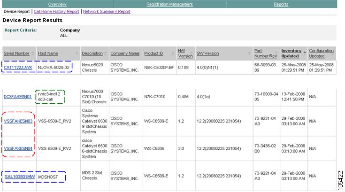Open device serial VSSFAKESN04
This screenshot has height=192, width=345.
(x=18, y=149)
